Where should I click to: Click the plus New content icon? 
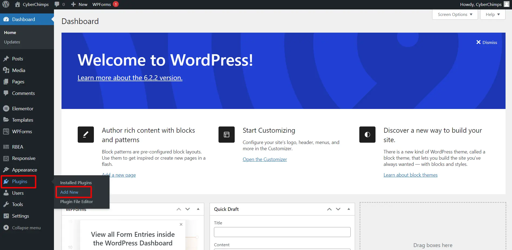(73, 4)
